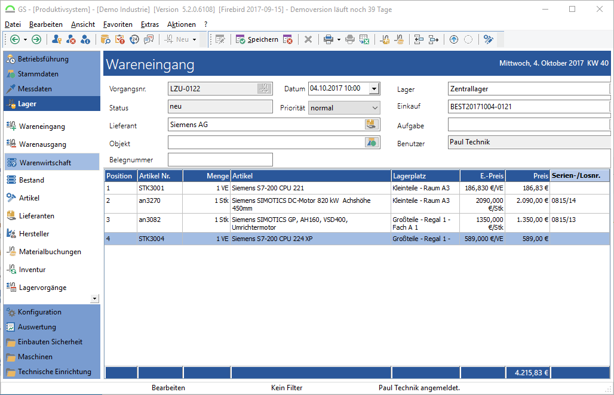Image resolution: width=614 pixels, height=395 pixels.
Task: Click the chat messages toolbar icon
Action: pos(149,39)
